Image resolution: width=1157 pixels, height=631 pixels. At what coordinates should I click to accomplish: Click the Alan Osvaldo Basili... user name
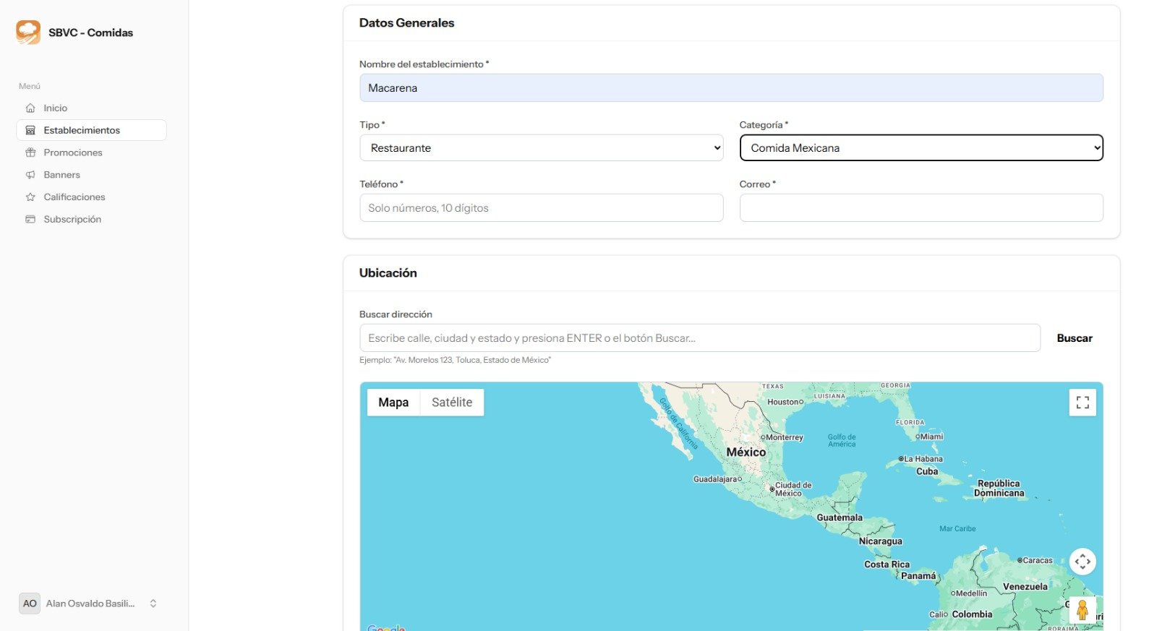click(x=90, y=604)
